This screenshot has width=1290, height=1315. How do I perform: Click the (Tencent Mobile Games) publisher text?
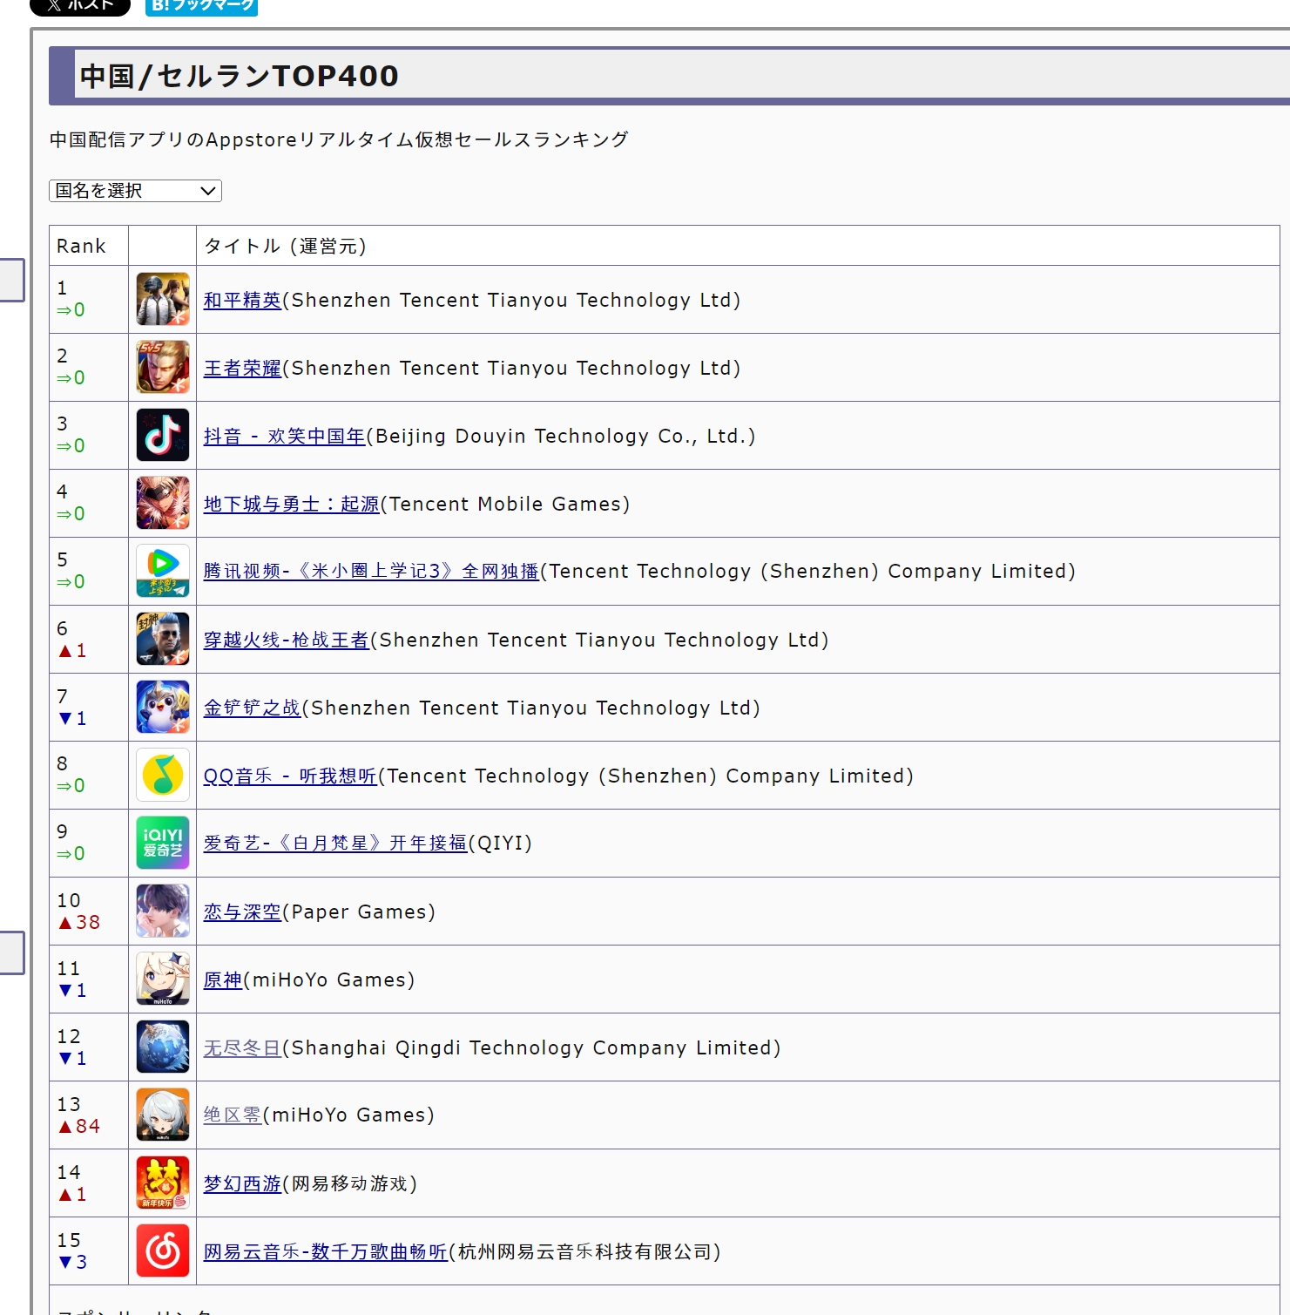505,505
